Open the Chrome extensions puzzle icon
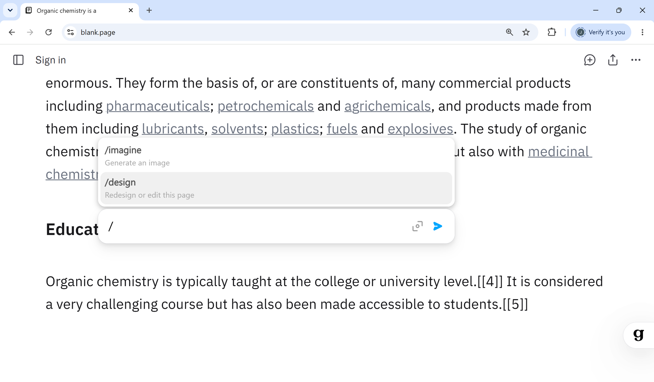 click(552, 32)
